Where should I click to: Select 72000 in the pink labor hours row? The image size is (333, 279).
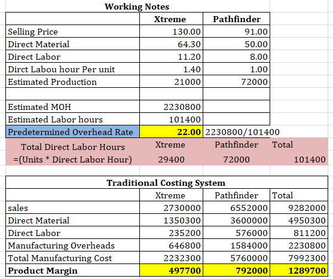click(x=236, y=160)
